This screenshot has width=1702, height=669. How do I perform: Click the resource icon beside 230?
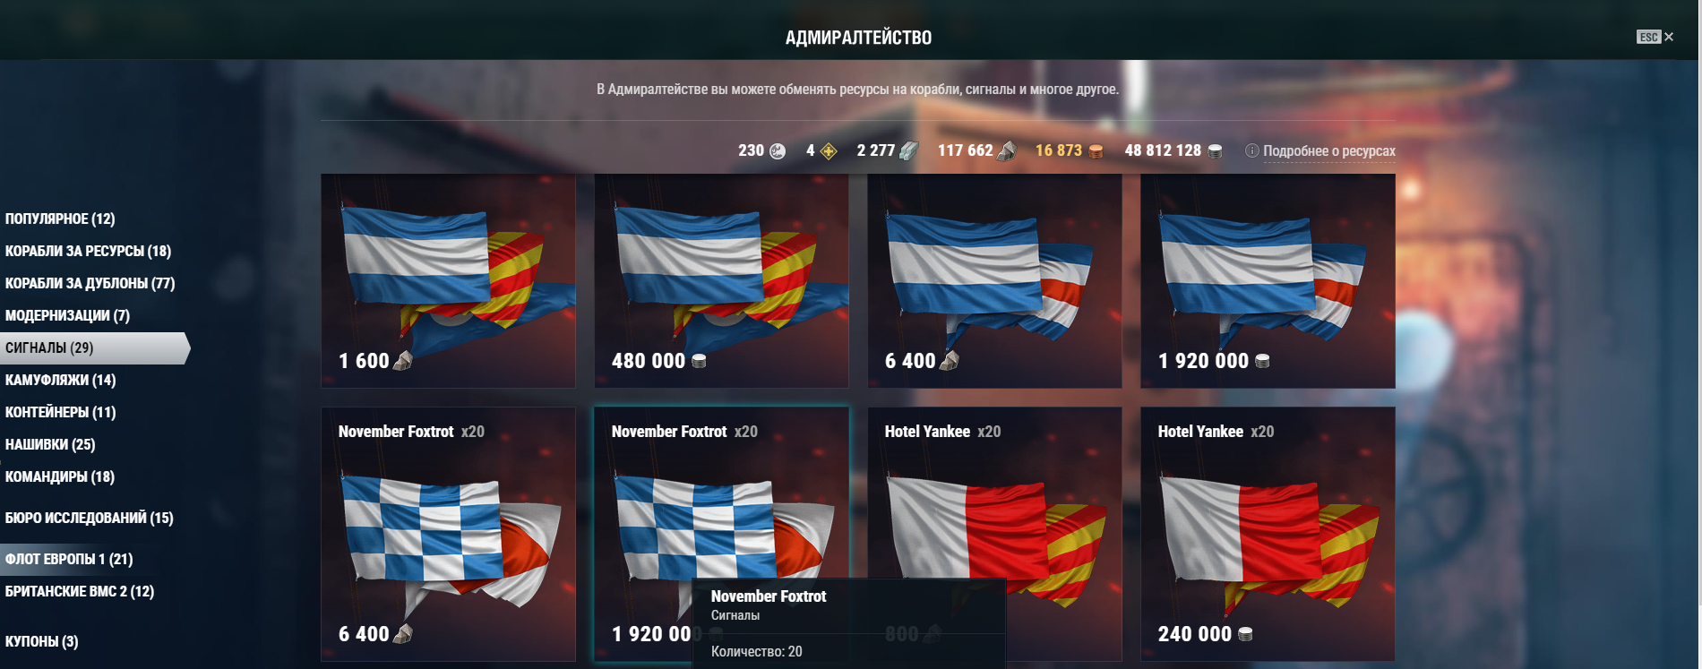point(778,150)
